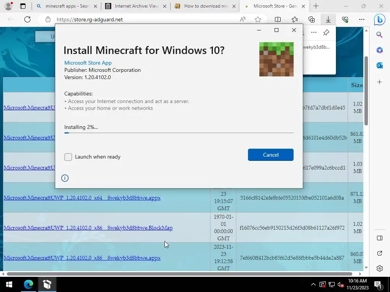Click the scroll-down arrow of the page

click(366, 267)
